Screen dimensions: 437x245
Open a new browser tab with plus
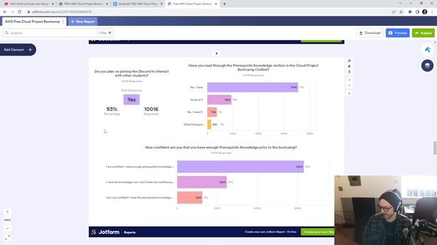pyautogui.click(x=225, y=4)
